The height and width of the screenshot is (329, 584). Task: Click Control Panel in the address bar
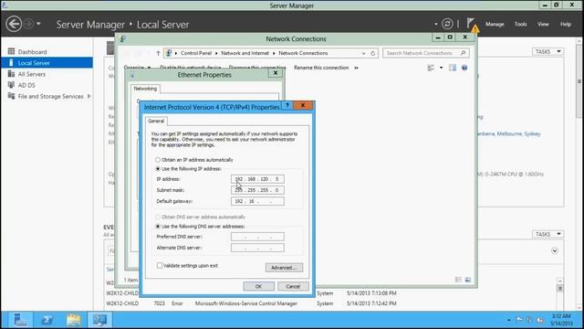(196, 53)
